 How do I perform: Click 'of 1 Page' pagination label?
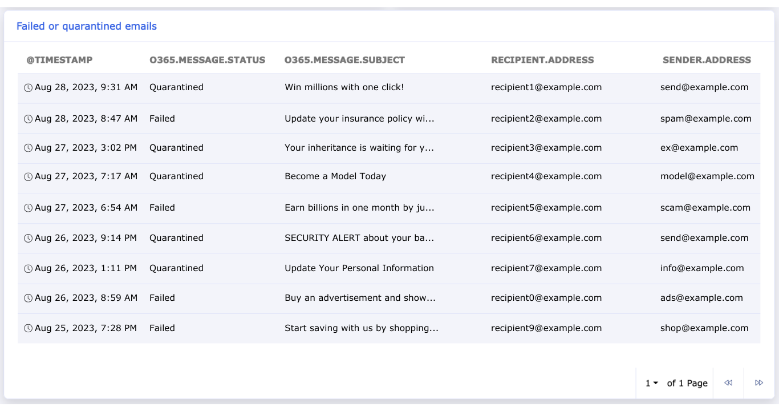[x=687, y=383]
